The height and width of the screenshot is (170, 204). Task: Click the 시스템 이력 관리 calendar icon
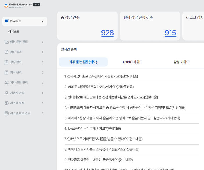point(7,113)
